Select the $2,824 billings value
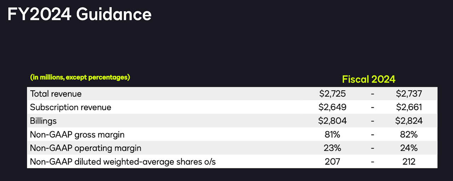Viewport: 453px width, 181px height. click(x=409, y=121)
